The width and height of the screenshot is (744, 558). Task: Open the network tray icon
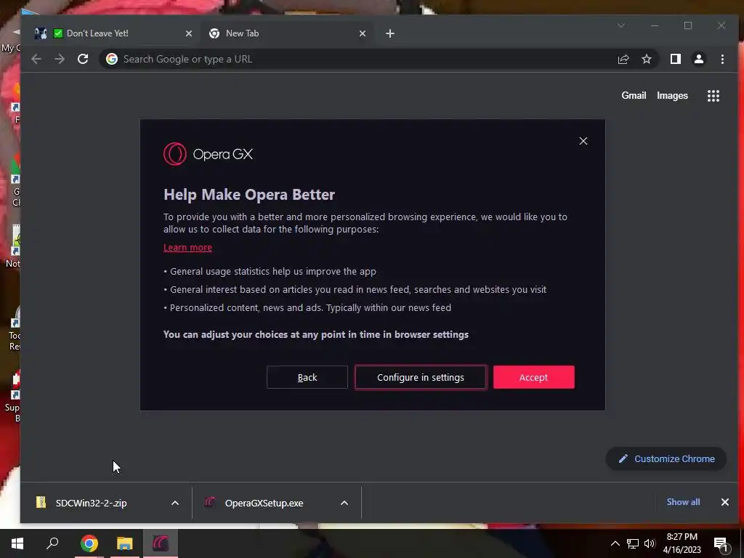pos(633,543)
